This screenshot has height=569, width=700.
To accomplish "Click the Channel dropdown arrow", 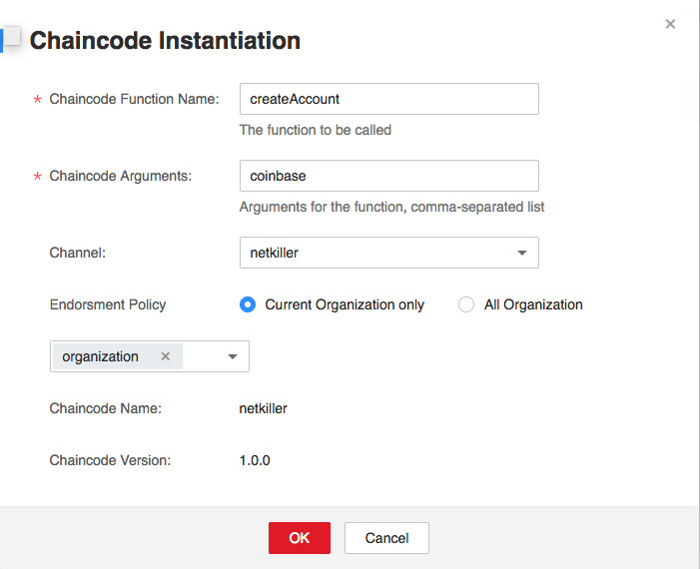I will click(521, 254).
